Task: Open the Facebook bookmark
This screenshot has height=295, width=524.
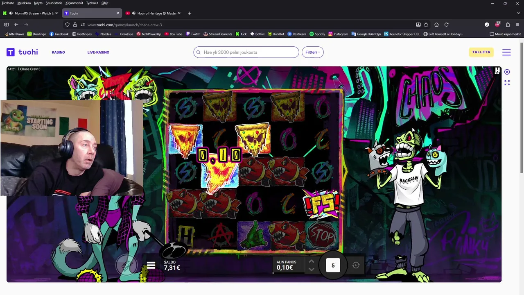Action: click(x=59, y=34)
